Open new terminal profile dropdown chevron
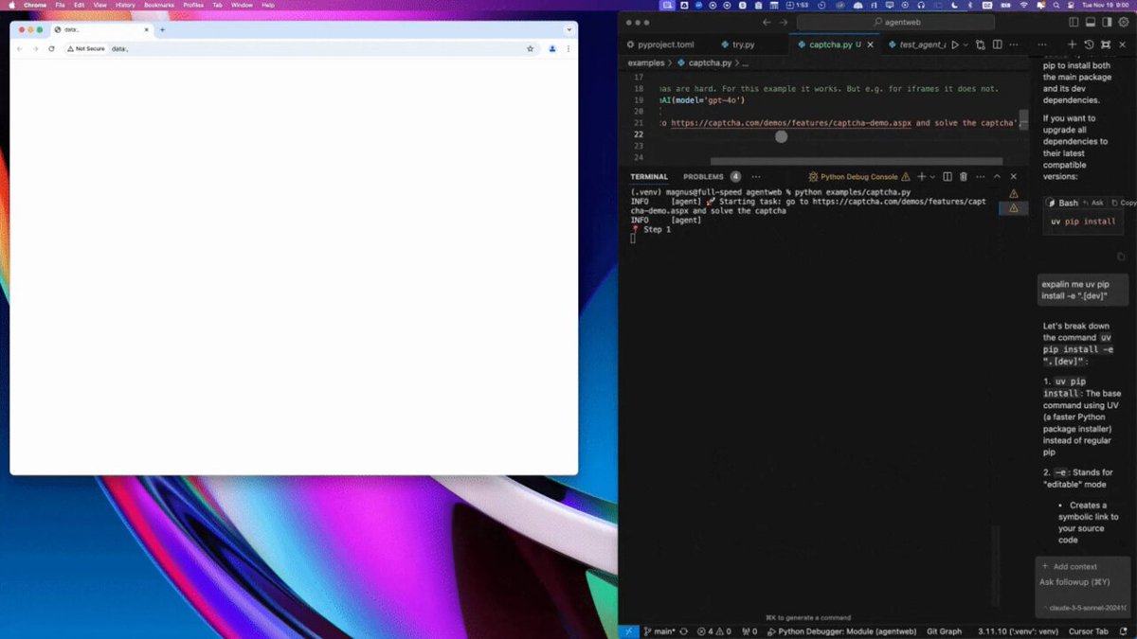This screenshot has height=639, width=1137. pyautogui.click(x=932, y=176)
